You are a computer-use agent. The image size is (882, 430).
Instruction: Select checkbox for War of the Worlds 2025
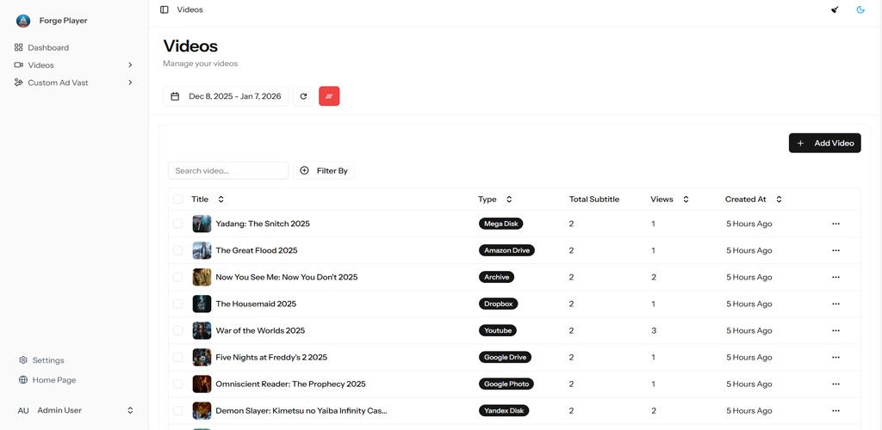tap(177, 330)
